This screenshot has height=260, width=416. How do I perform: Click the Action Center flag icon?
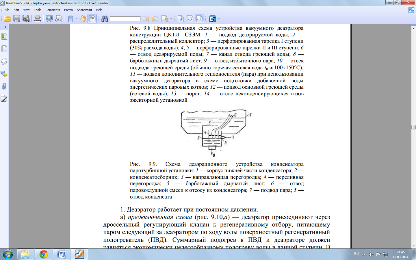tap(378, 255)
